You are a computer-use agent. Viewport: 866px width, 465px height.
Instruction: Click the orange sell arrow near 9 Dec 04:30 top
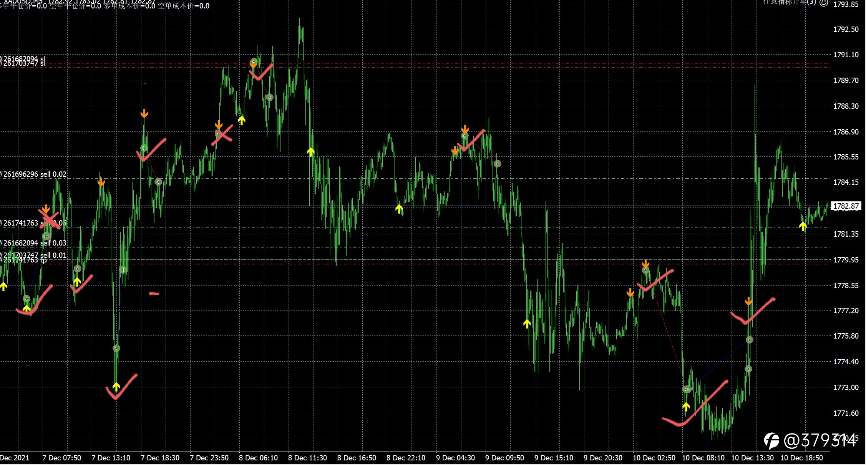pos(465,129)
